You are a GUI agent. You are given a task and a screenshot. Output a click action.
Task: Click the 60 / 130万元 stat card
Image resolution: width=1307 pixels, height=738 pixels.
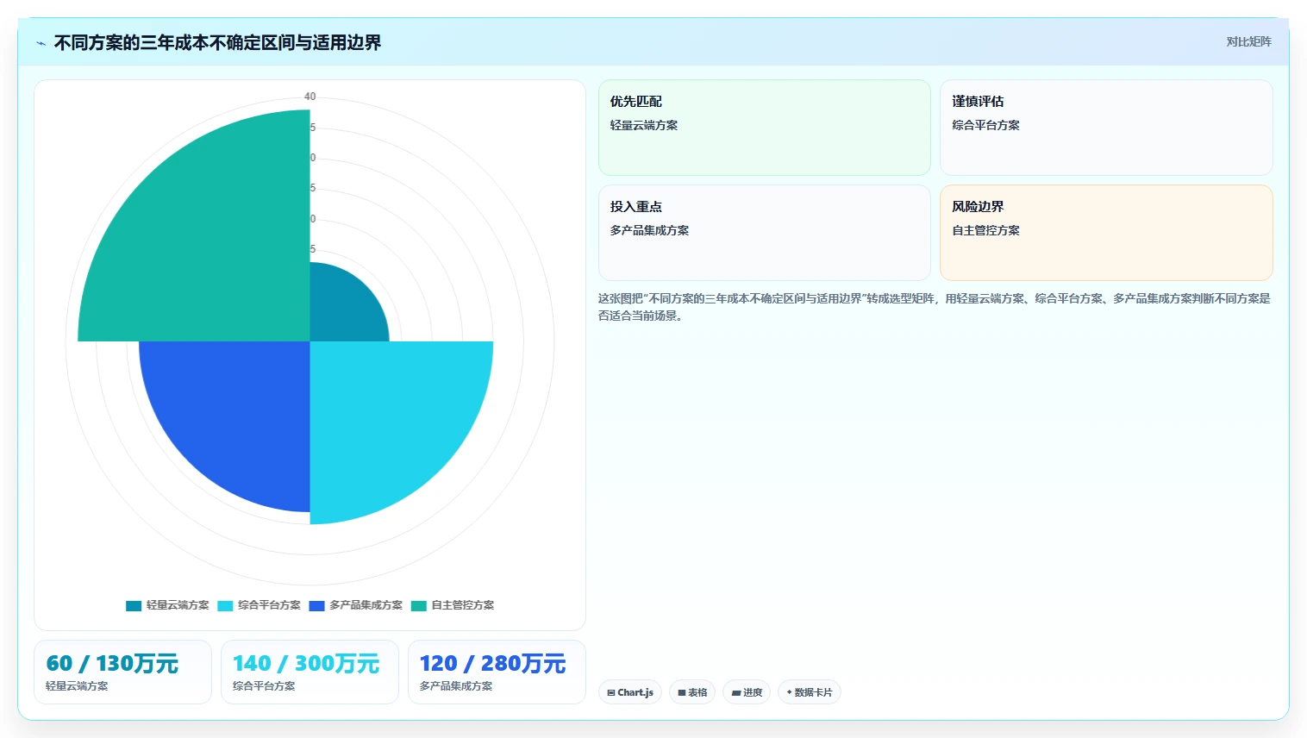pos(122,672)
